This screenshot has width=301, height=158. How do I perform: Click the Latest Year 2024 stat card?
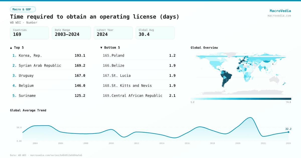[113, 33]
